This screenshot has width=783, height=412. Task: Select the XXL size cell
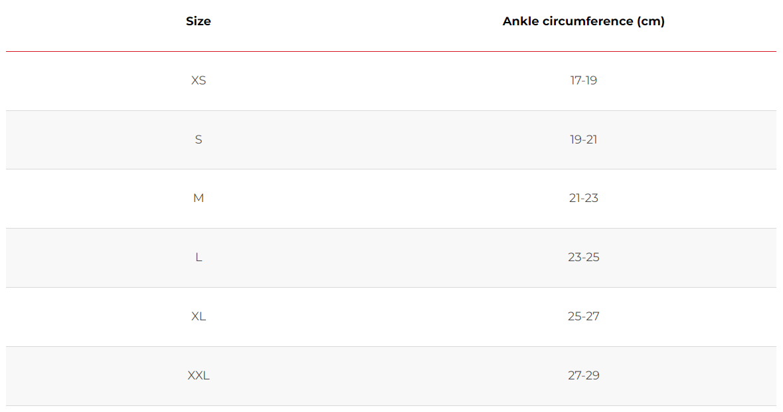[x=199, y=375]
